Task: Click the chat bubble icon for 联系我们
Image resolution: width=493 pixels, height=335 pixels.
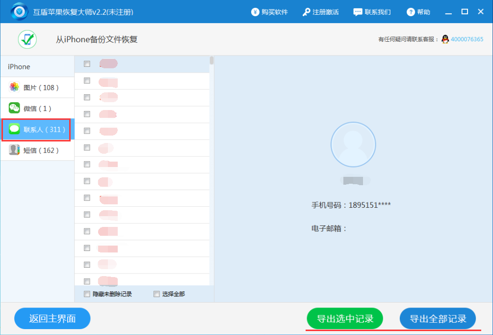Action: (x=358, y=12)
